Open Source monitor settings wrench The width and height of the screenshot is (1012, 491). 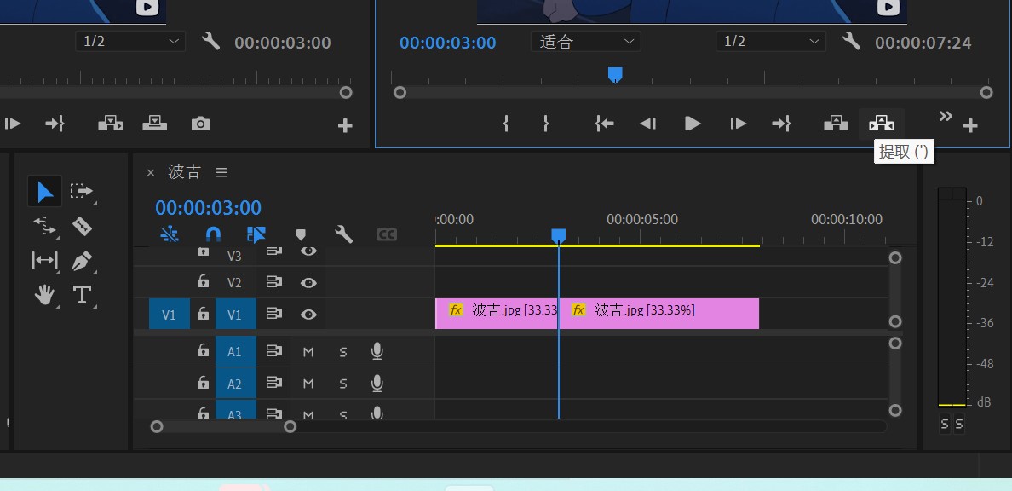pos(210,42)
